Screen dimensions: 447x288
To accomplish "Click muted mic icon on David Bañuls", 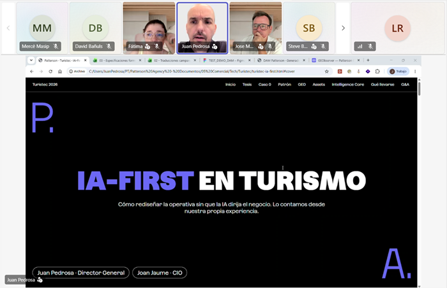I will pyautogui.click(x=109, y=46).
